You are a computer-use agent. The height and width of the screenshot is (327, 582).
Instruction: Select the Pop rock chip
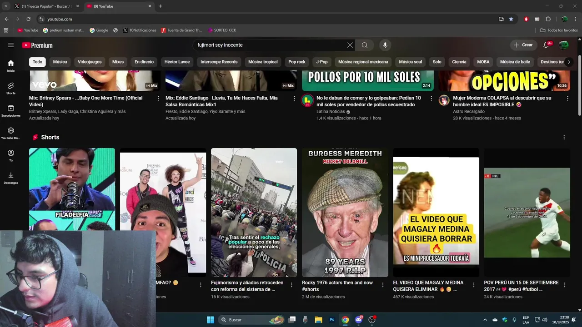tap(297, 62)
